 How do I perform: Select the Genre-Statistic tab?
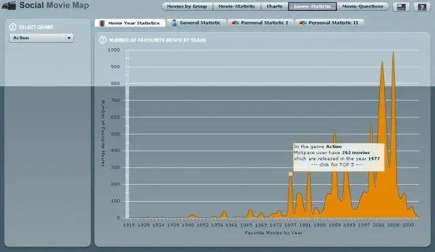pyautogui.click(x=313, y=6)
